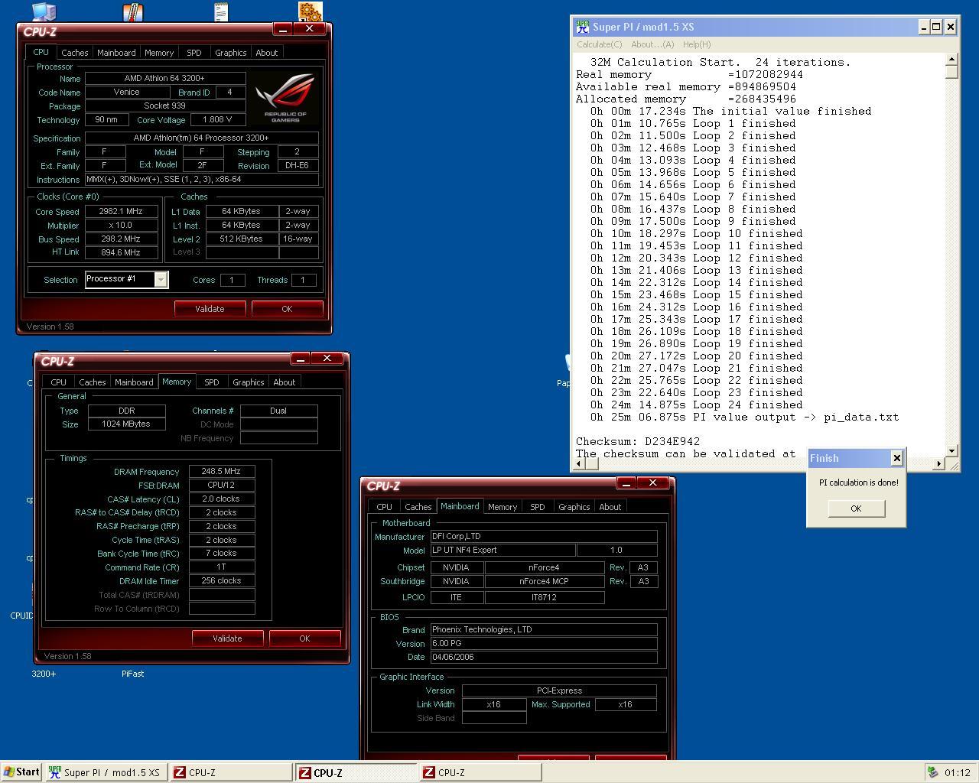This screenshot has width=979, height=783.
Task: Click the motherboard Model field 'LP UT NF4 Expert'
Action: point(502,550)
